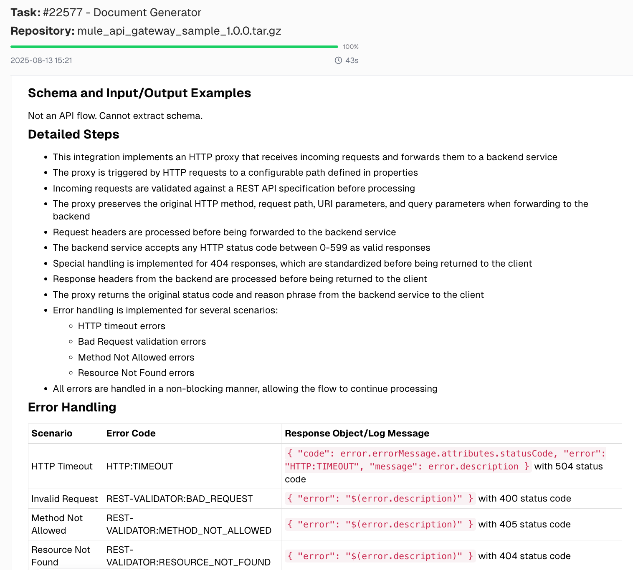This screenshot has height=570, width=633.
Task: Click the Error Code column header
Action: tap(131, 433)
